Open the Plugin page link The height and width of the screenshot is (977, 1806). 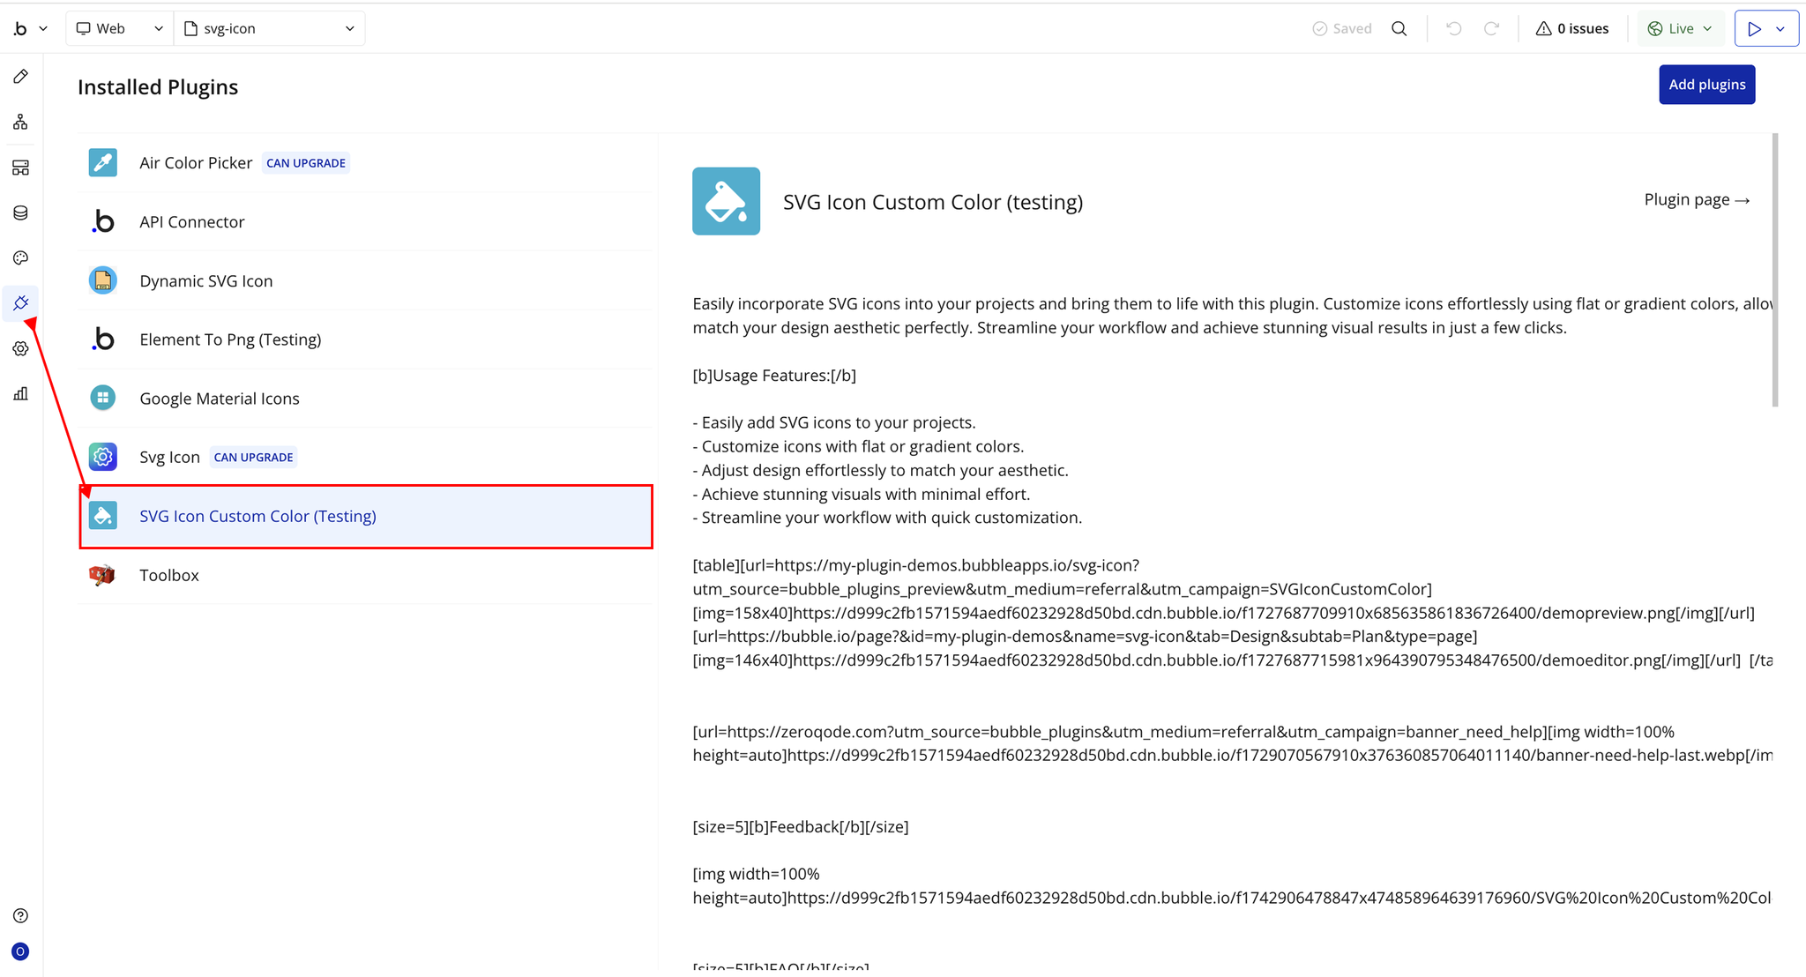tap(1696, 200)
